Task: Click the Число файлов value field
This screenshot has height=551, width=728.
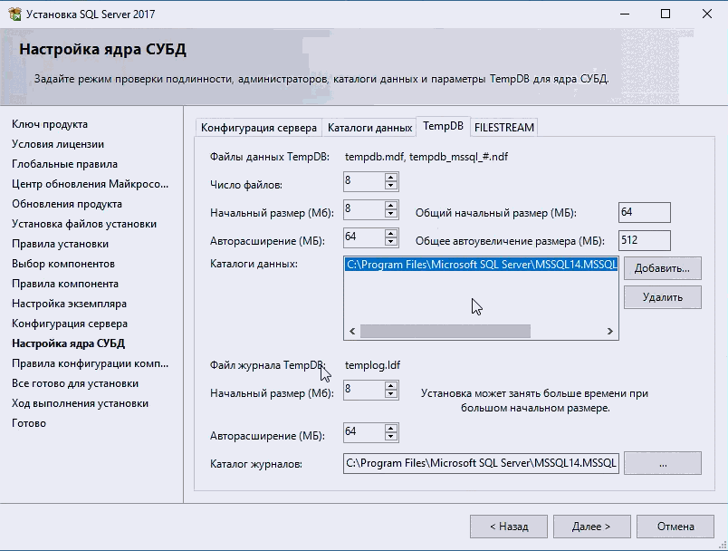Action: pos(365,181)
